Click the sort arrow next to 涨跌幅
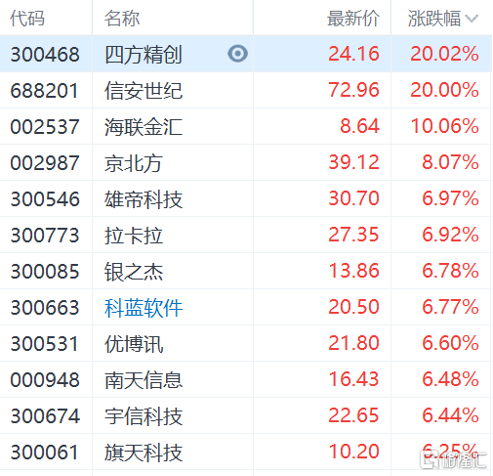 point(472,19)
